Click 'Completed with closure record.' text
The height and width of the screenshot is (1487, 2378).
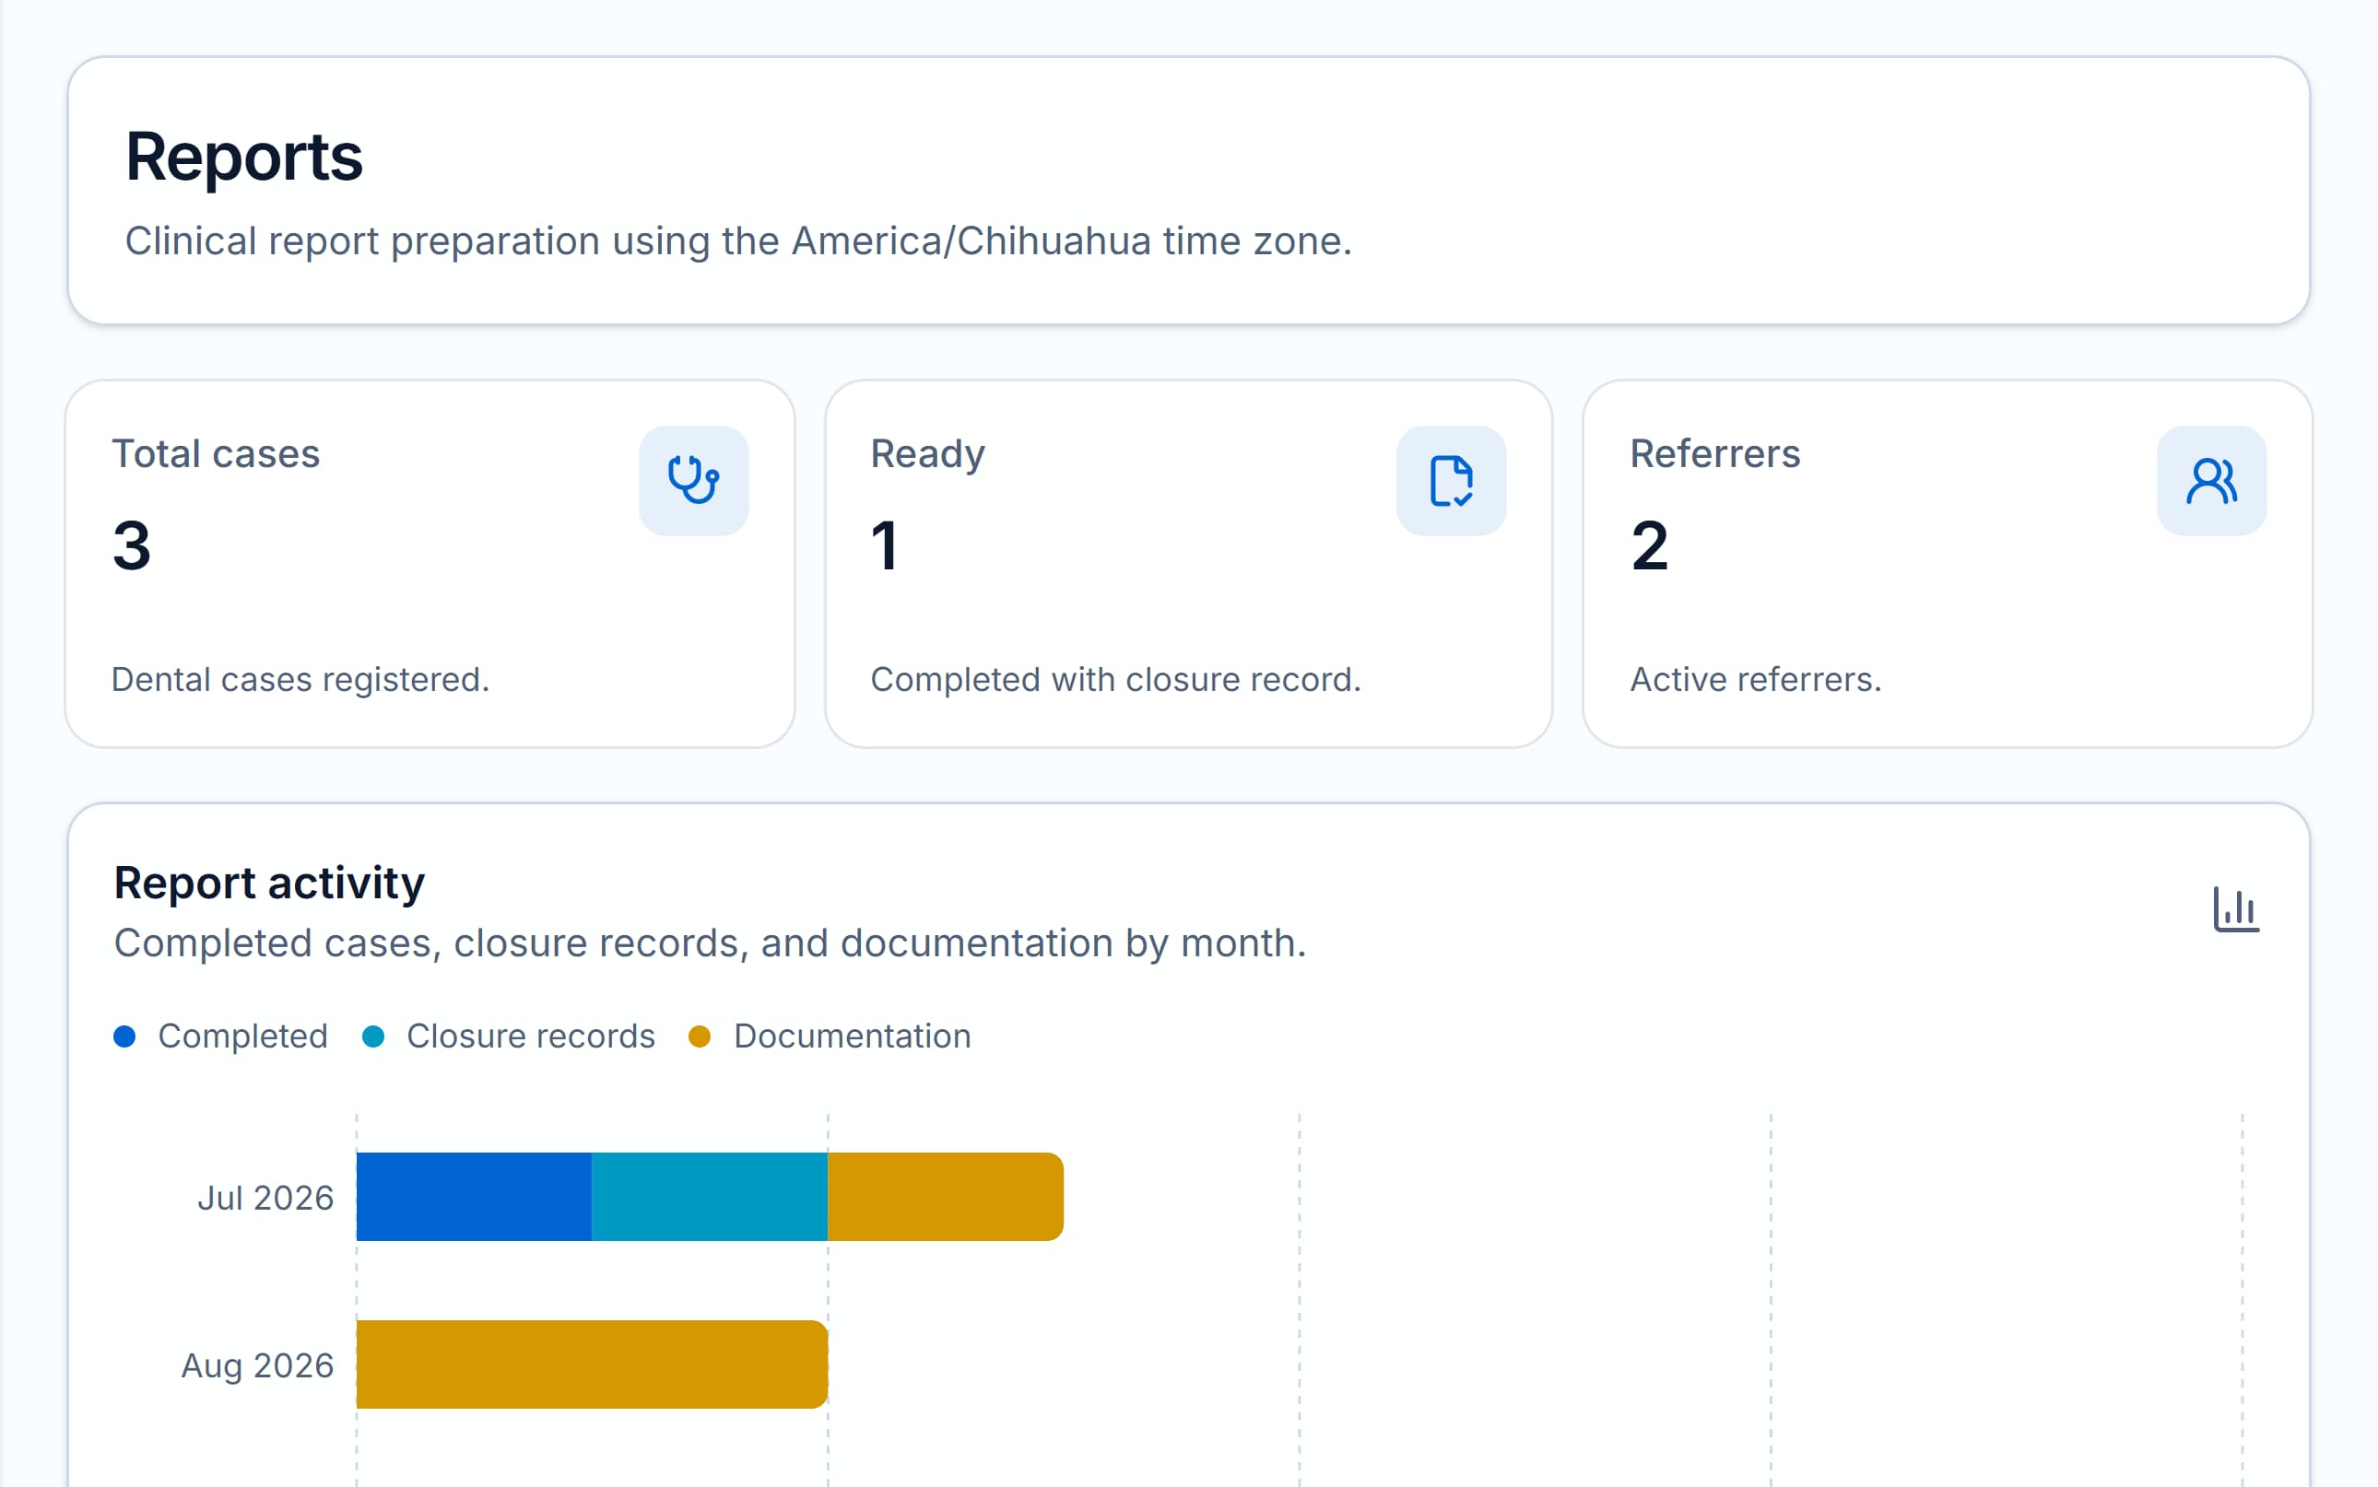pyautogui.click(x=1115, y=680)
